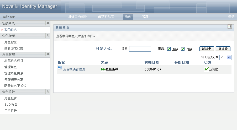Viewport: 237px width, 130px height.
Task: Click the Novell Identity Manager logo
Action: pos(30,6)
